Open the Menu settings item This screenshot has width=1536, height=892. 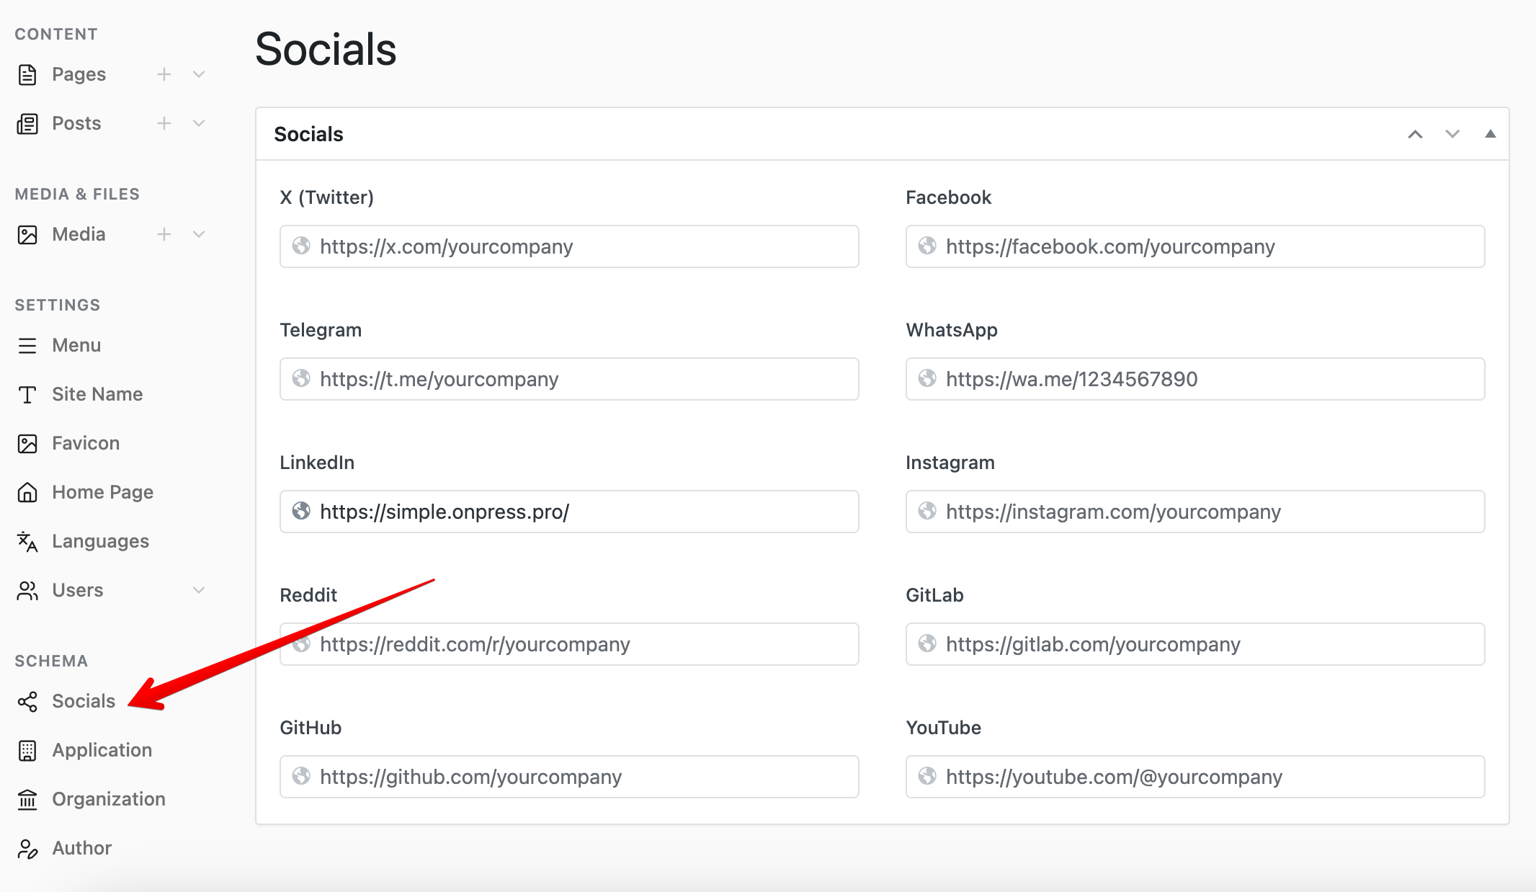(76, 345)
